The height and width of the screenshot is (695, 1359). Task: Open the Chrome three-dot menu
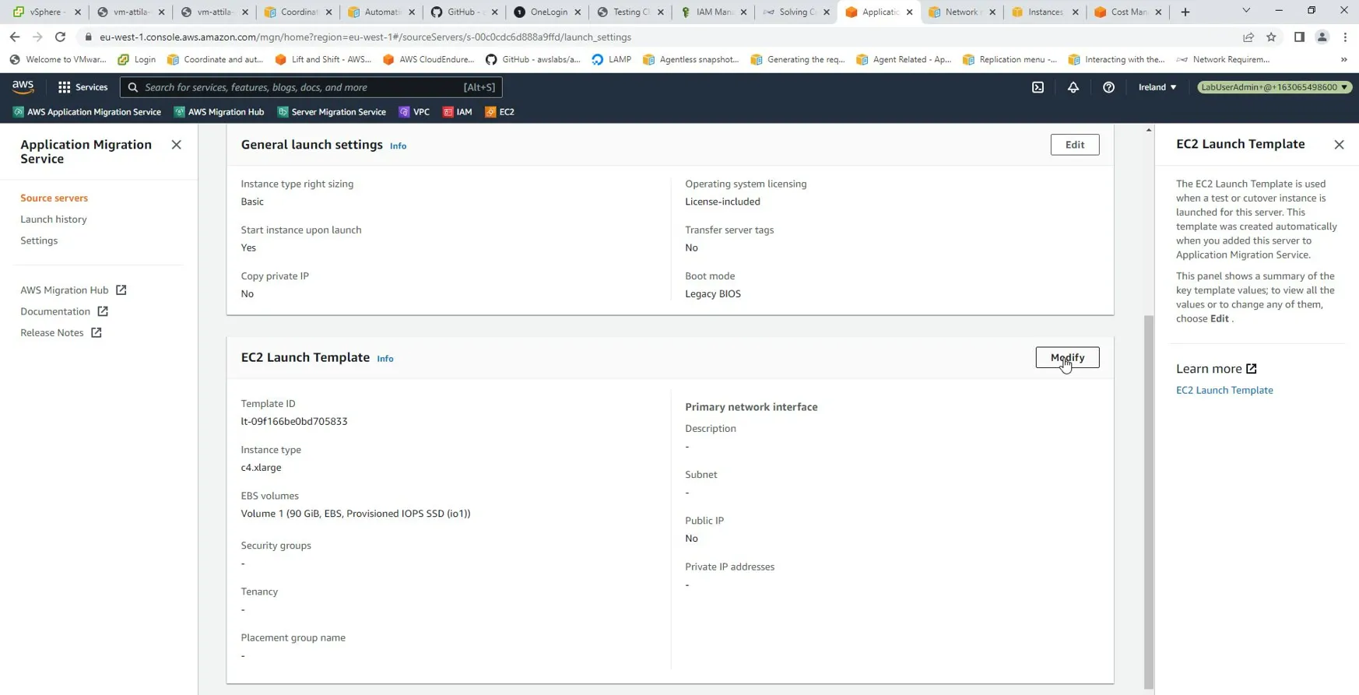(1345, 37)
